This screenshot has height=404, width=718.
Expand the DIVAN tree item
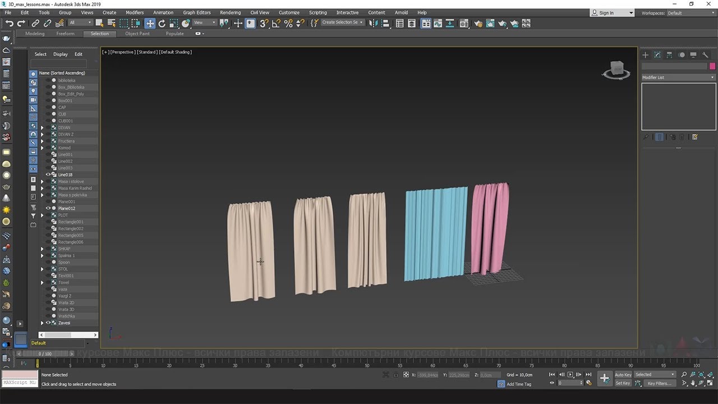pyautogui.click(x=42, y=127)
